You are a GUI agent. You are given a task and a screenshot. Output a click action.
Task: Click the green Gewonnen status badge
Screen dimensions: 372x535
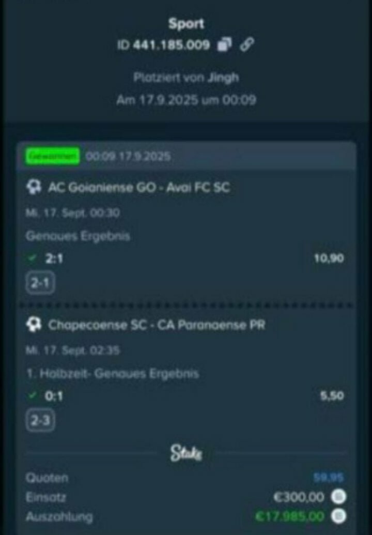[53, 156]
